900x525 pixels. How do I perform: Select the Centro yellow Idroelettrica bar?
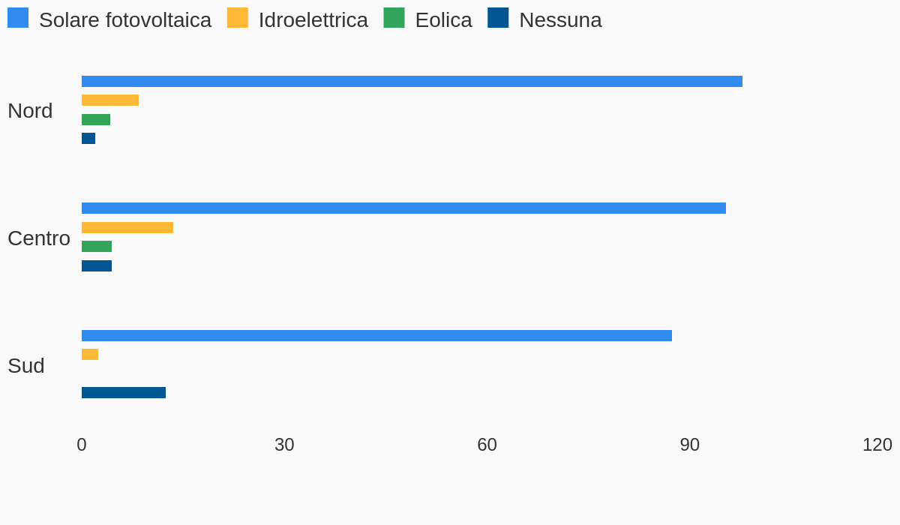tap(127, 227)
